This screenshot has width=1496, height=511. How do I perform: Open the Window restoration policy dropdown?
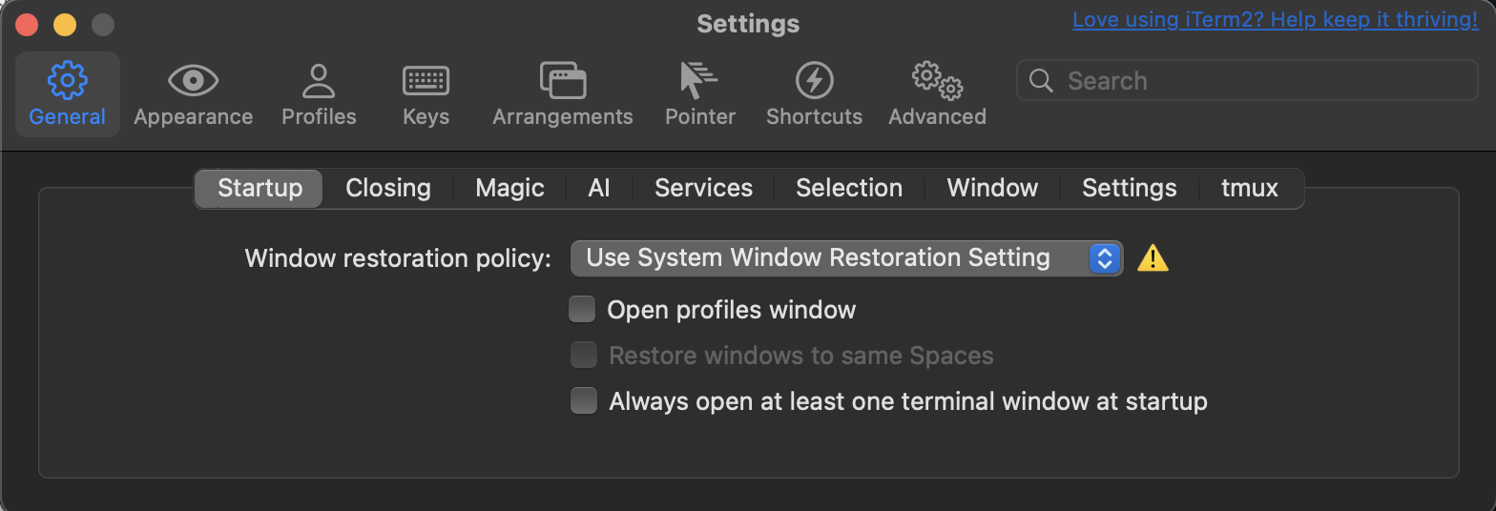tap(846, 257)
